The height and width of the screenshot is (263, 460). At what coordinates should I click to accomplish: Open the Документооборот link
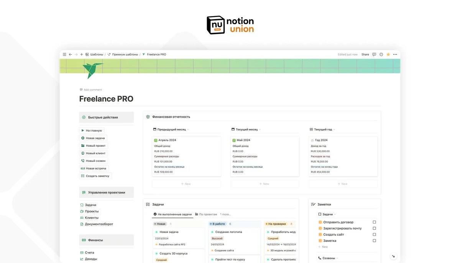[x=97, y=224]
